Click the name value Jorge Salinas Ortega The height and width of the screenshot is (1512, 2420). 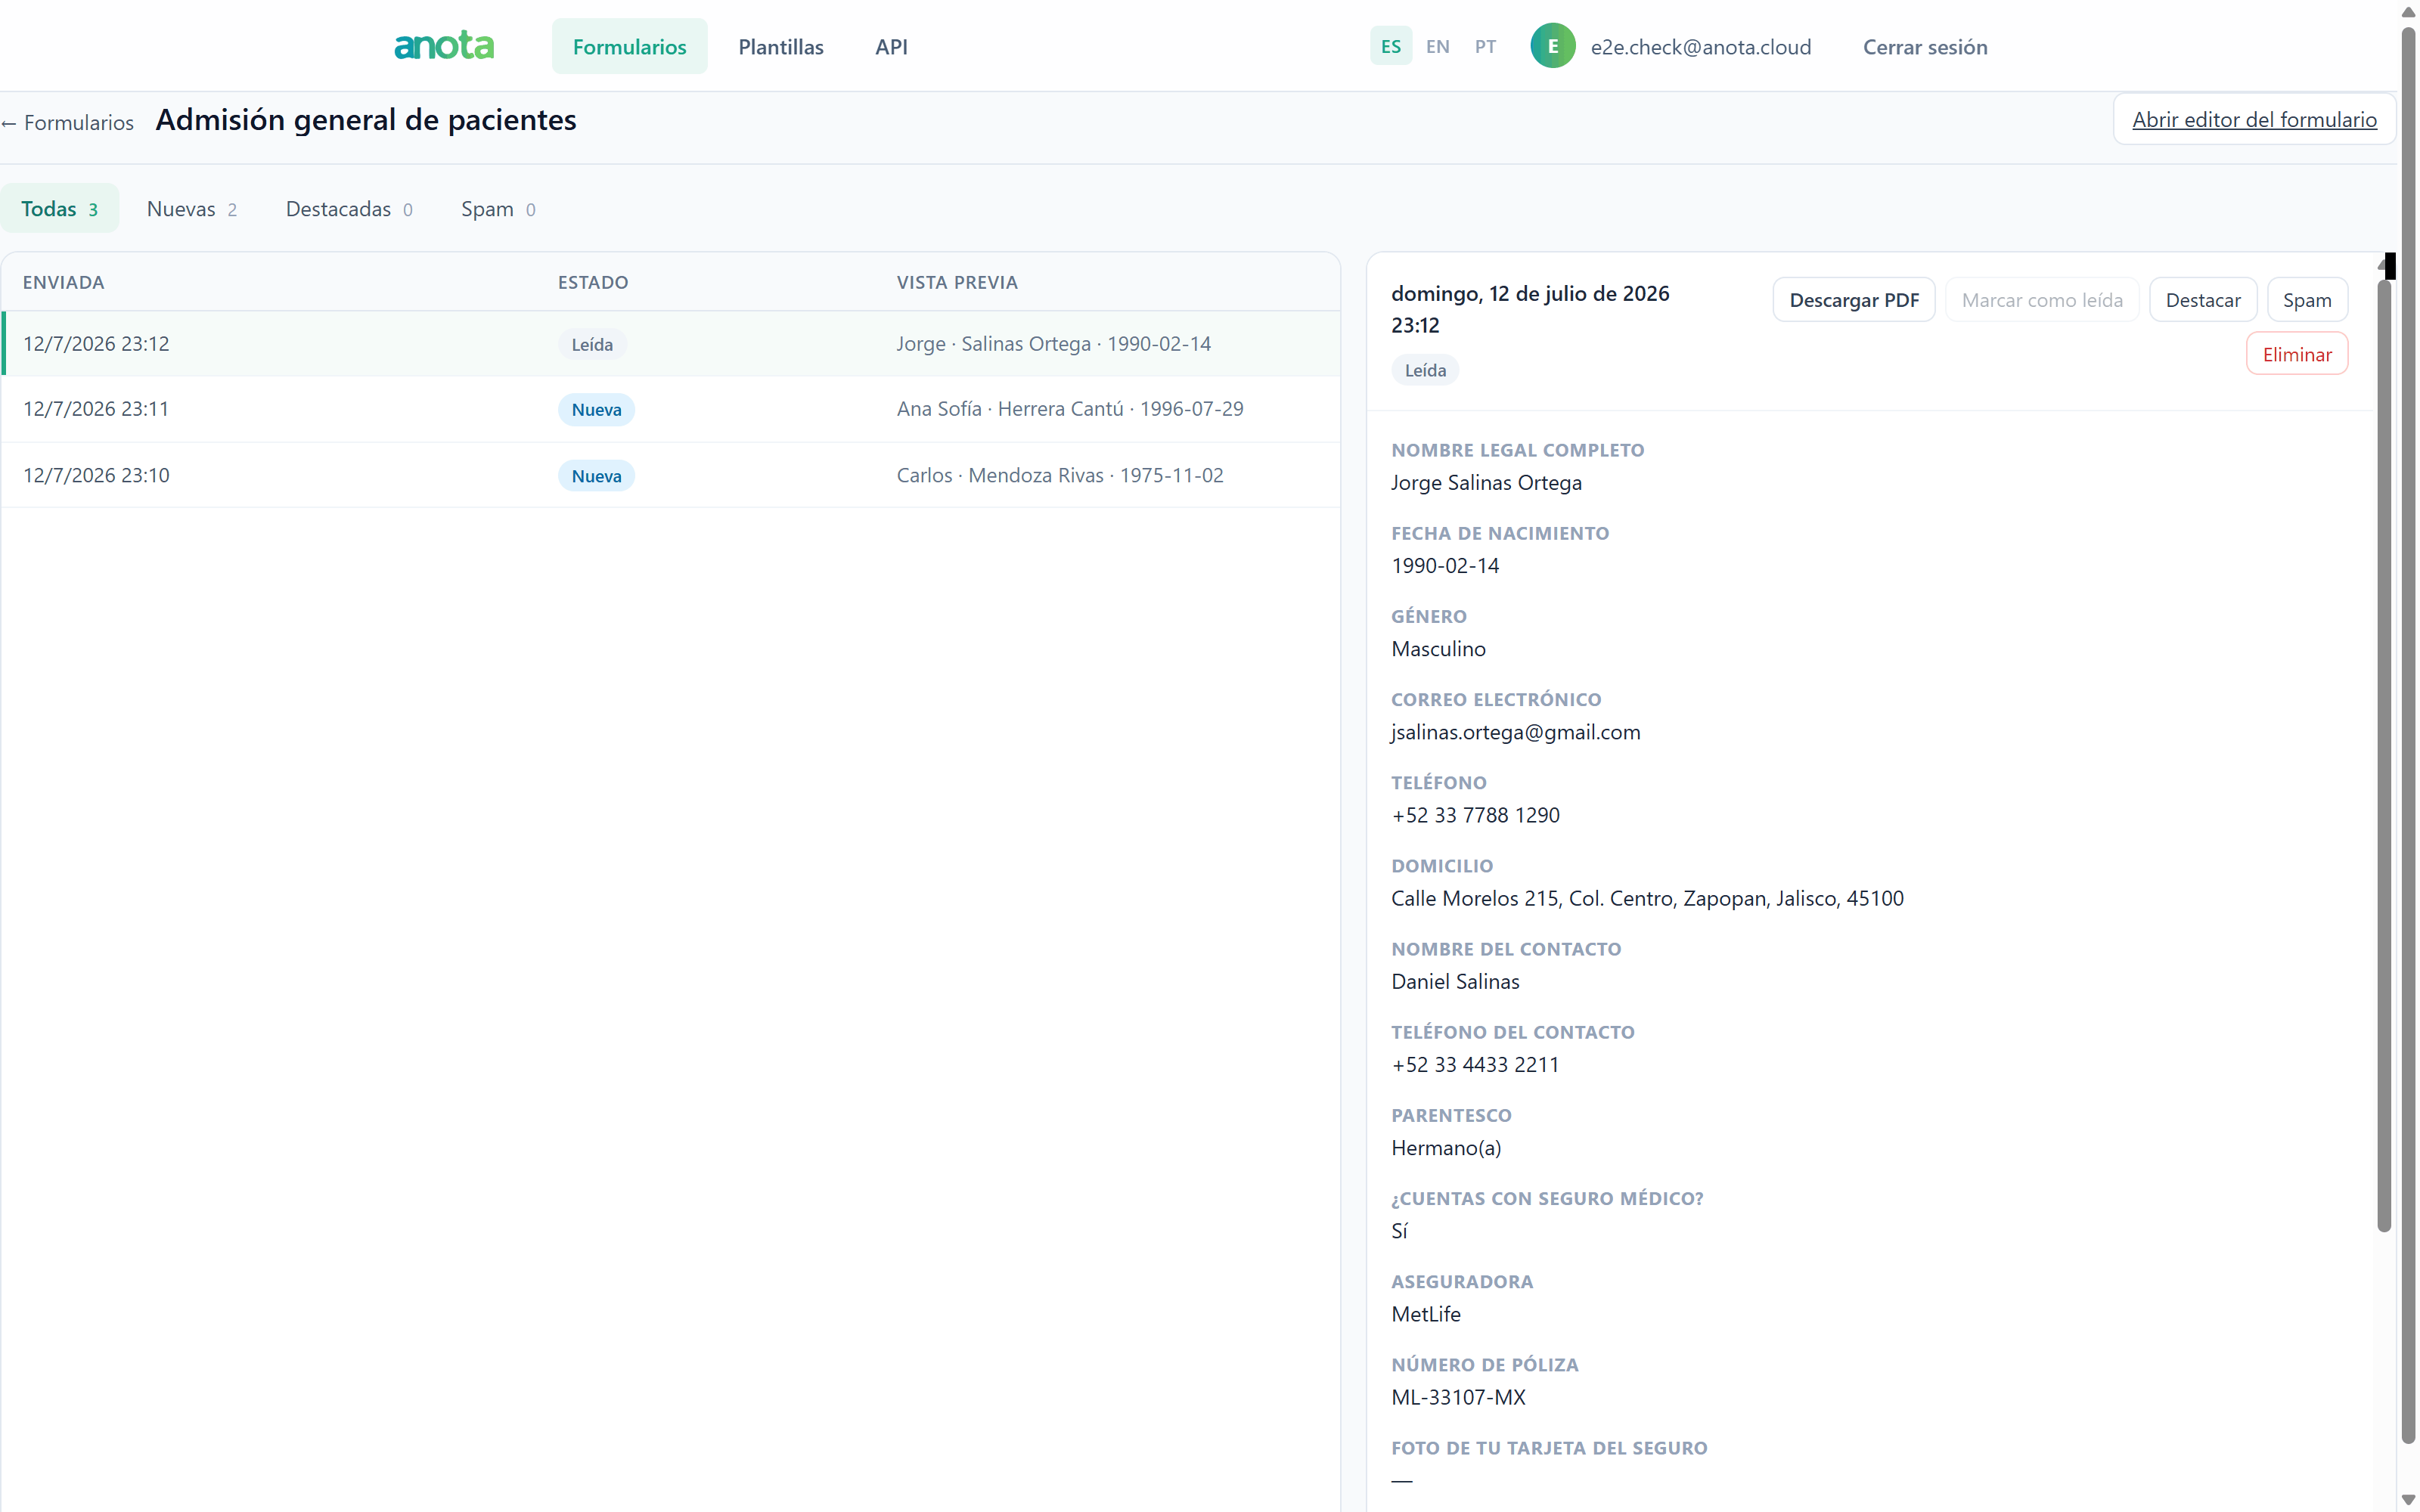coord(1486,482)
